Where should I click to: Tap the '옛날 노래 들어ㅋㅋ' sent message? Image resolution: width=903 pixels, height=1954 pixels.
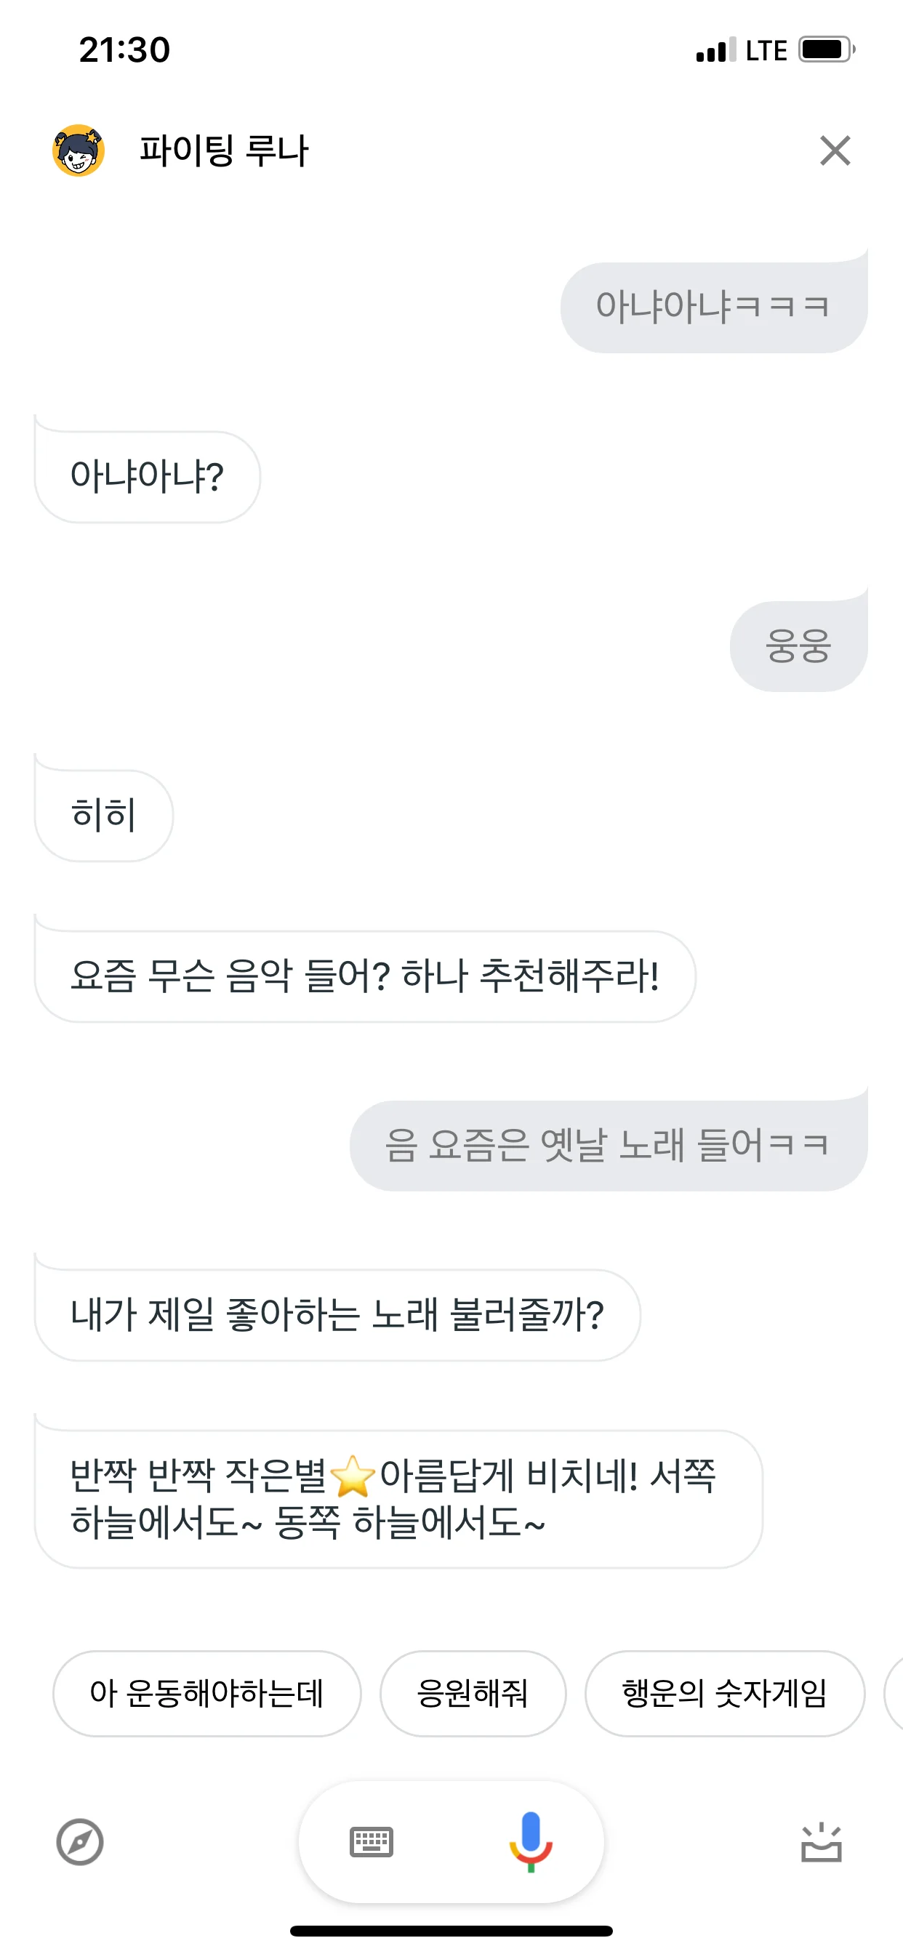click(x=608, y=1146)
